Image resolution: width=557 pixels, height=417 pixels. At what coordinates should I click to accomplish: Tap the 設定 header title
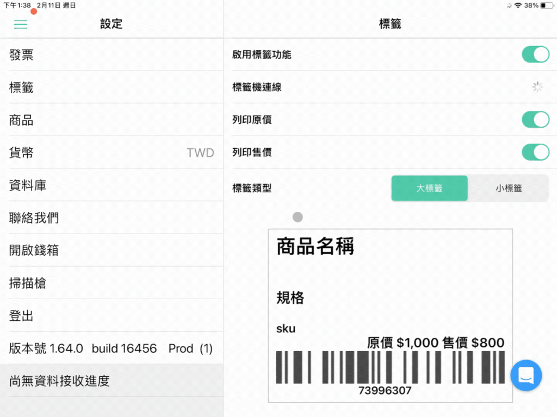111,24
